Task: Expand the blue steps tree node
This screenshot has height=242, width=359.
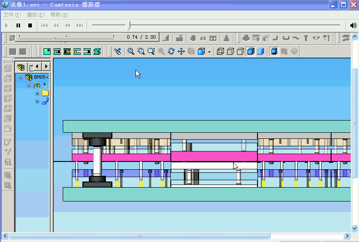Action: pyautogui.click(x=37, y=101)
